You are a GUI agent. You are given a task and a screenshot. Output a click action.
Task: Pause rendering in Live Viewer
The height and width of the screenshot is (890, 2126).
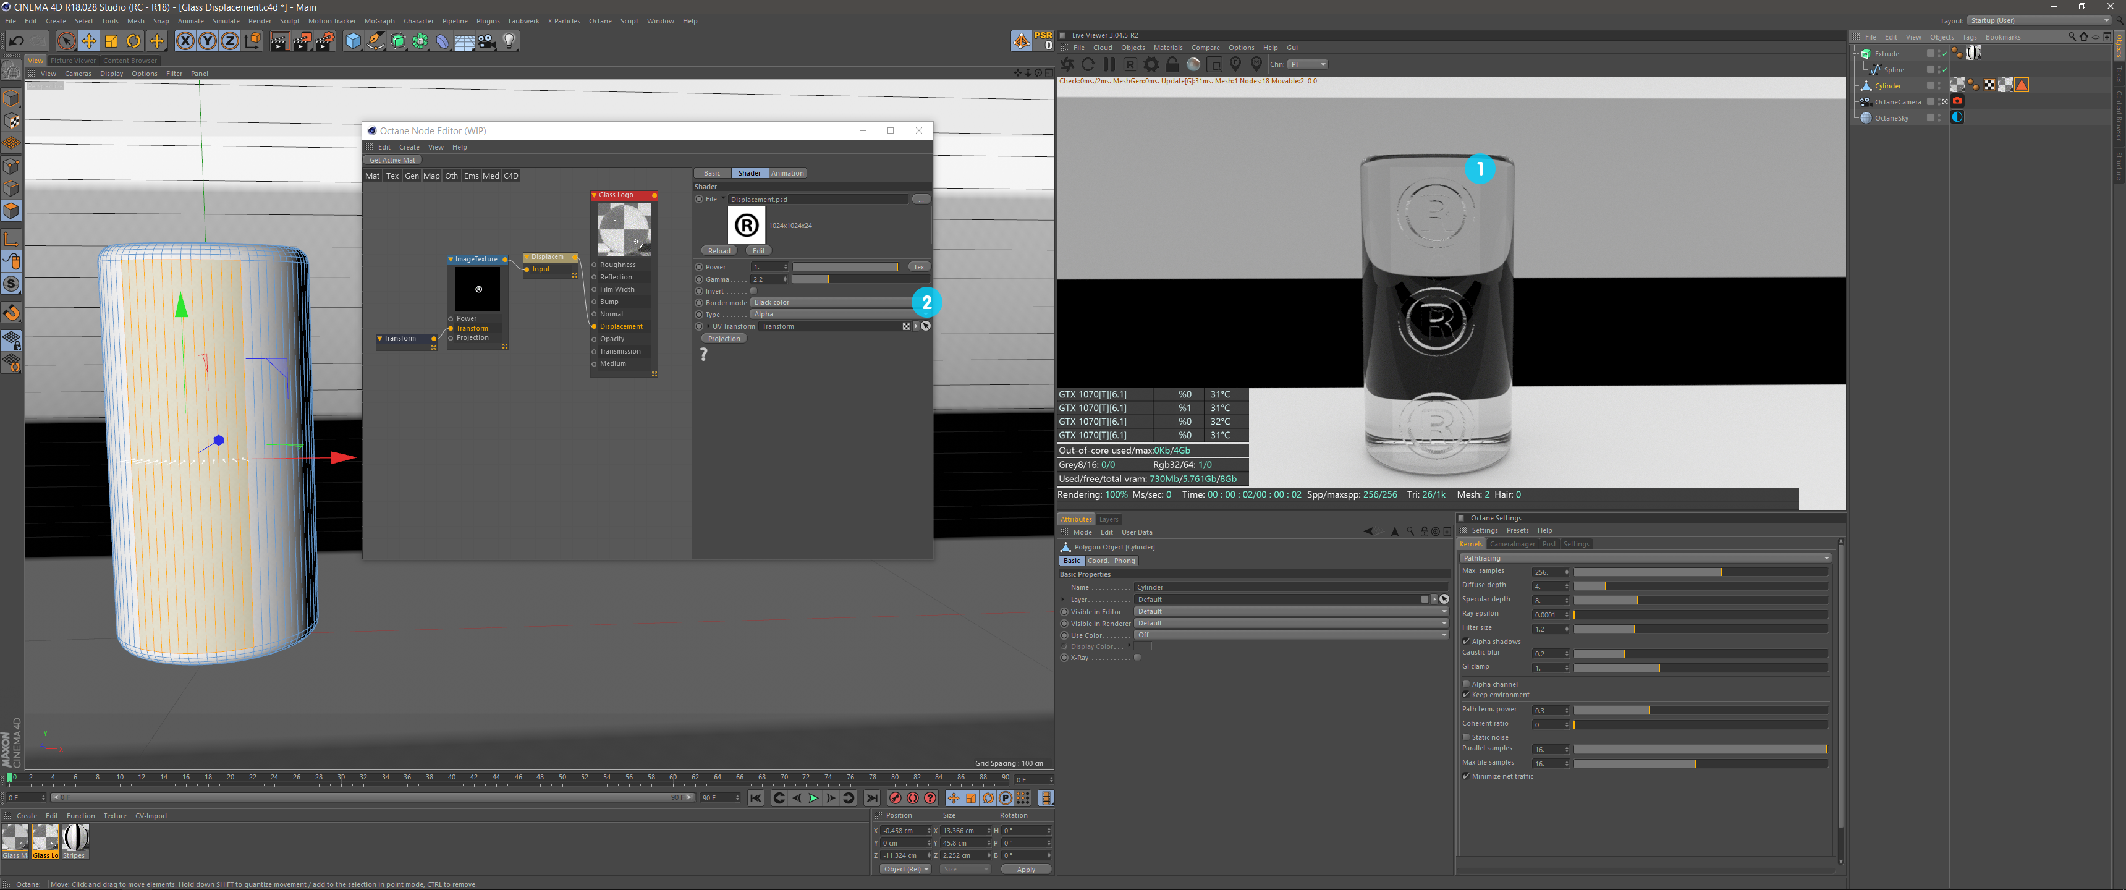(x=1109, y=64)
